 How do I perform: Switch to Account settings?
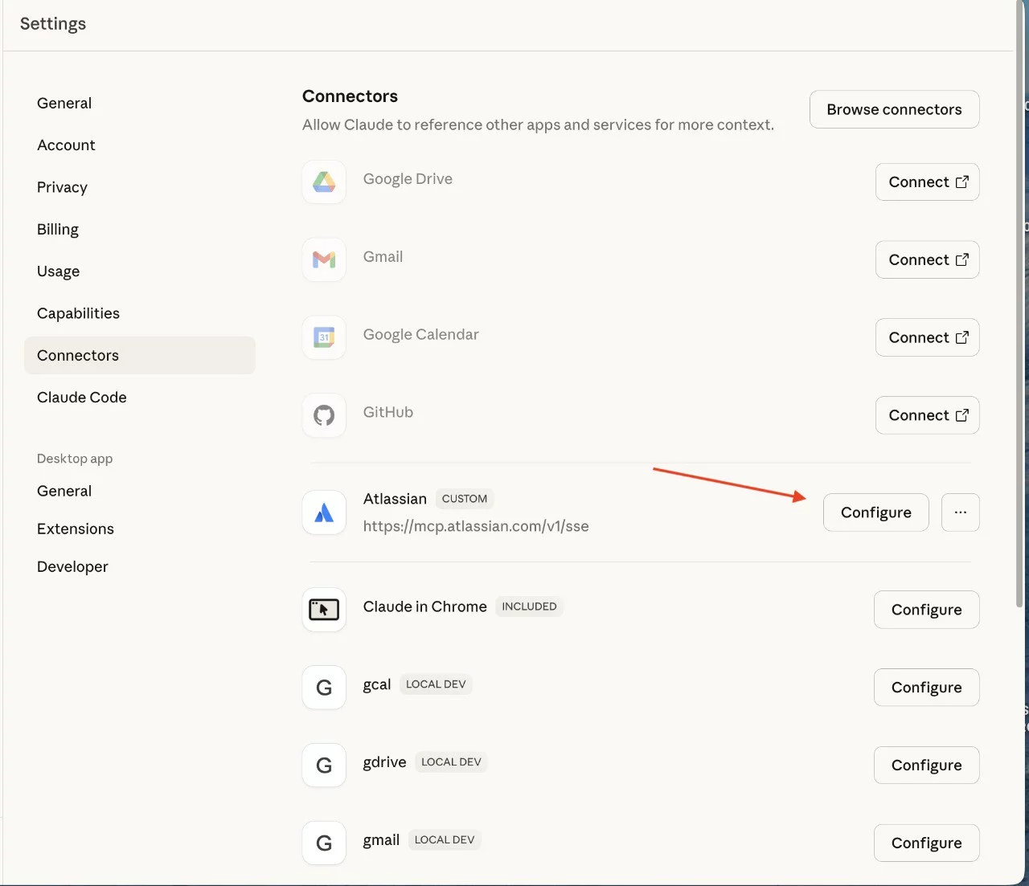66,145
